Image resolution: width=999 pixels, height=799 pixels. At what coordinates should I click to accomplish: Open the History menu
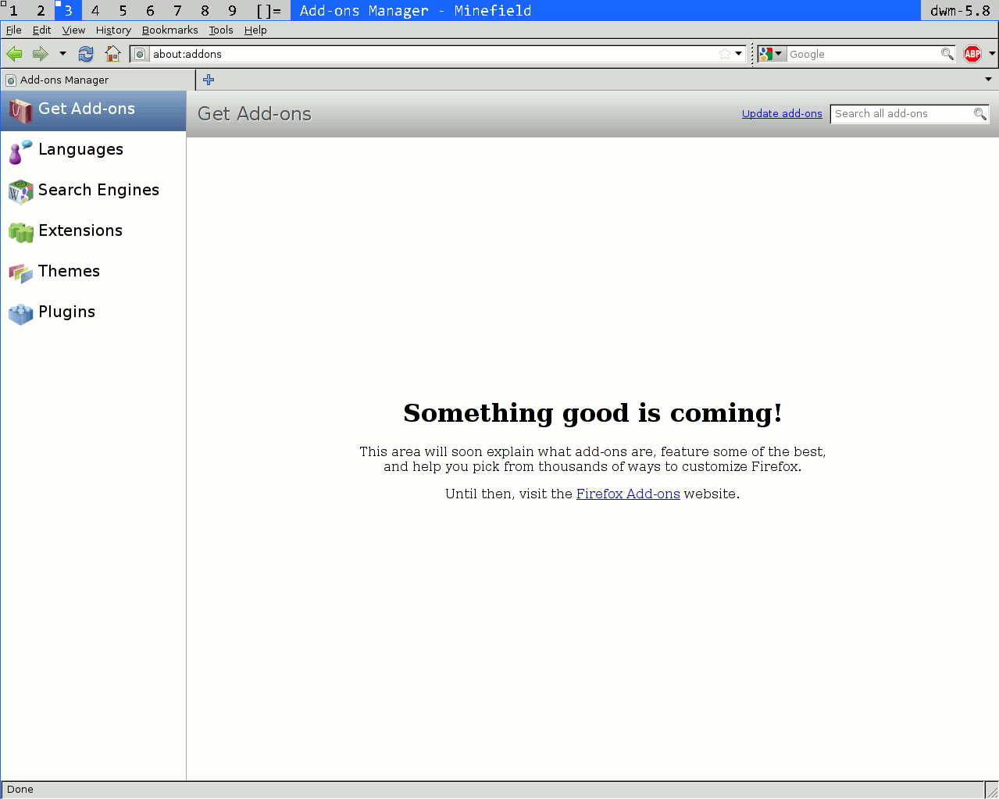coord(113,30)
